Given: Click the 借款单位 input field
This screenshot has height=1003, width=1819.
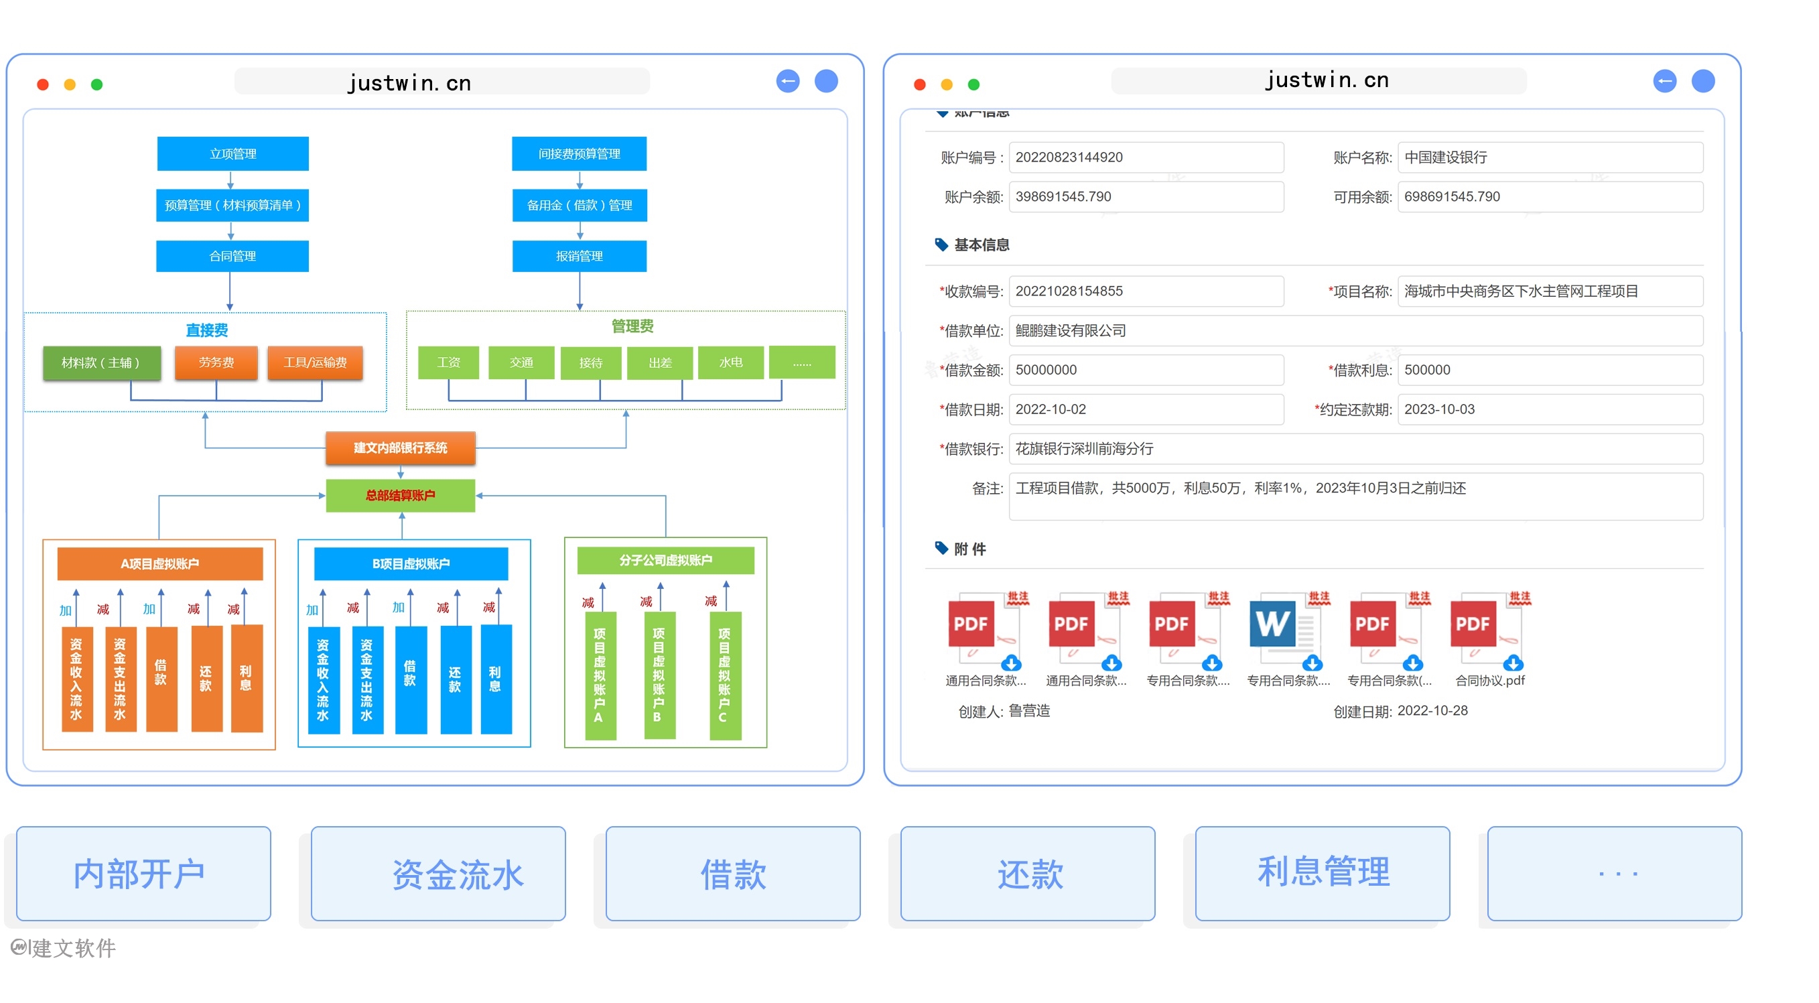Looking at the screenshot, I should [1356, 330].
